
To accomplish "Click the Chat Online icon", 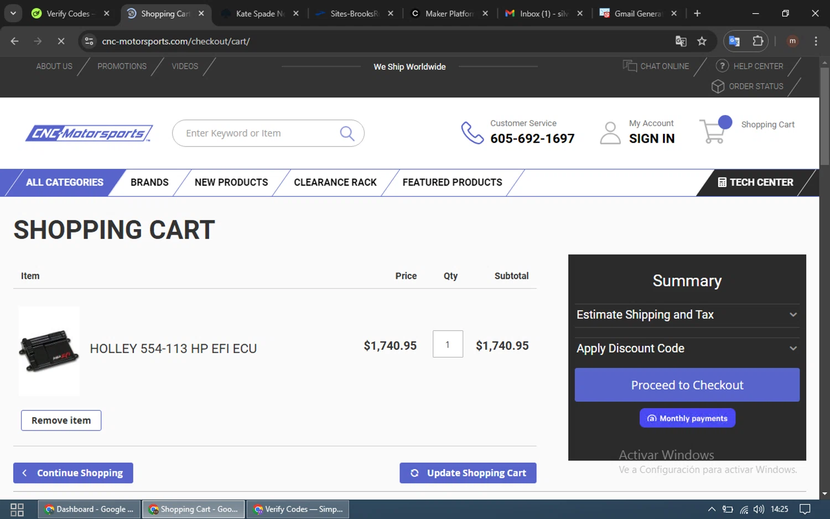I will pyautogui.click(x=630, y=66).
